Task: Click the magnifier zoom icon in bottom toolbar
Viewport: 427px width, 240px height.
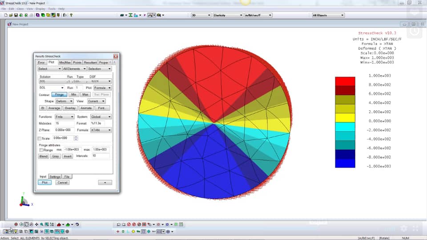Action: [x=42, y=224]
